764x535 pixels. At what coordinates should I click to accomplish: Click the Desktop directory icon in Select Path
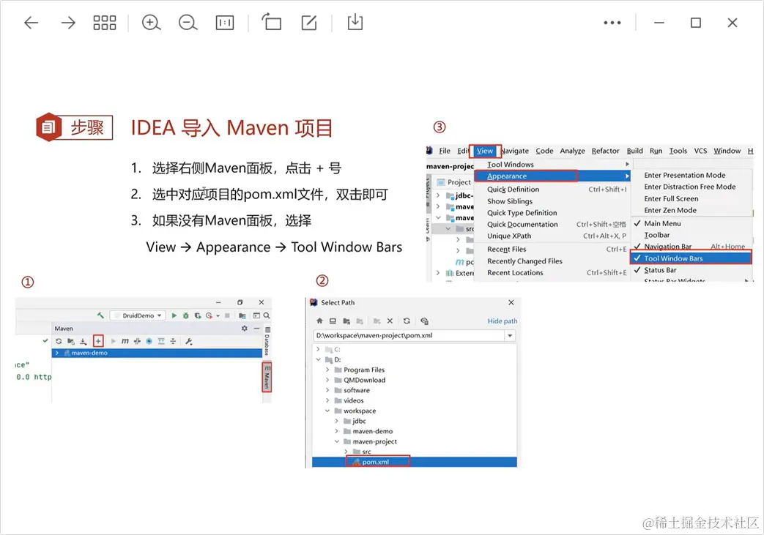coord(333,321)
